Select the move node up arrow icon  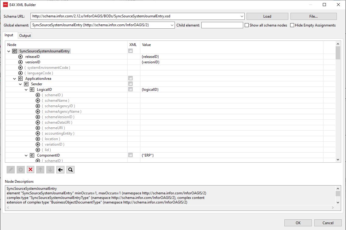[40, 170]
